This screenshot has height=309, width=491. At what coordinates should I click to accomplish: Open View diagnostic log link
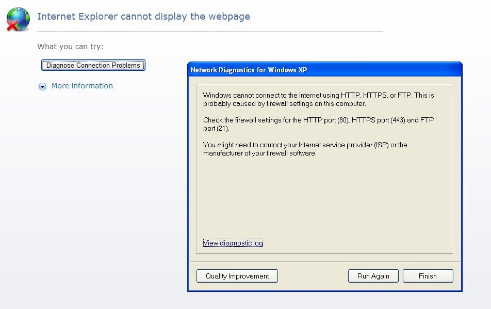[233, 243]
